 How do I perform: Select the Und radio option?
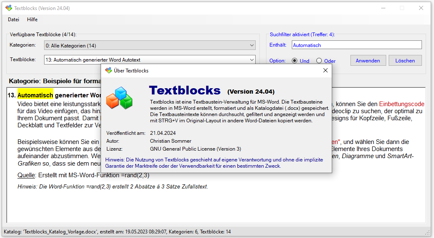click(300, 61)
